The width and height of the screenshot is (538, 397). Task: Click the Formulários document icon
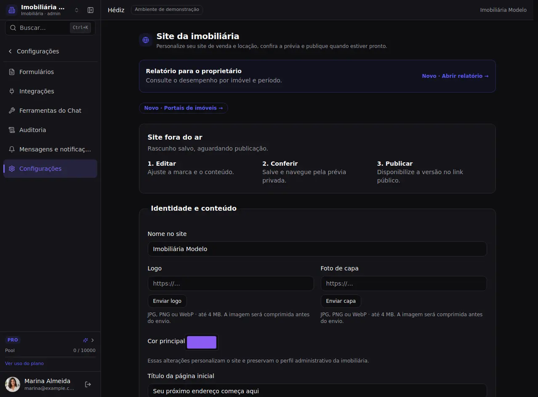pos(12,72)
